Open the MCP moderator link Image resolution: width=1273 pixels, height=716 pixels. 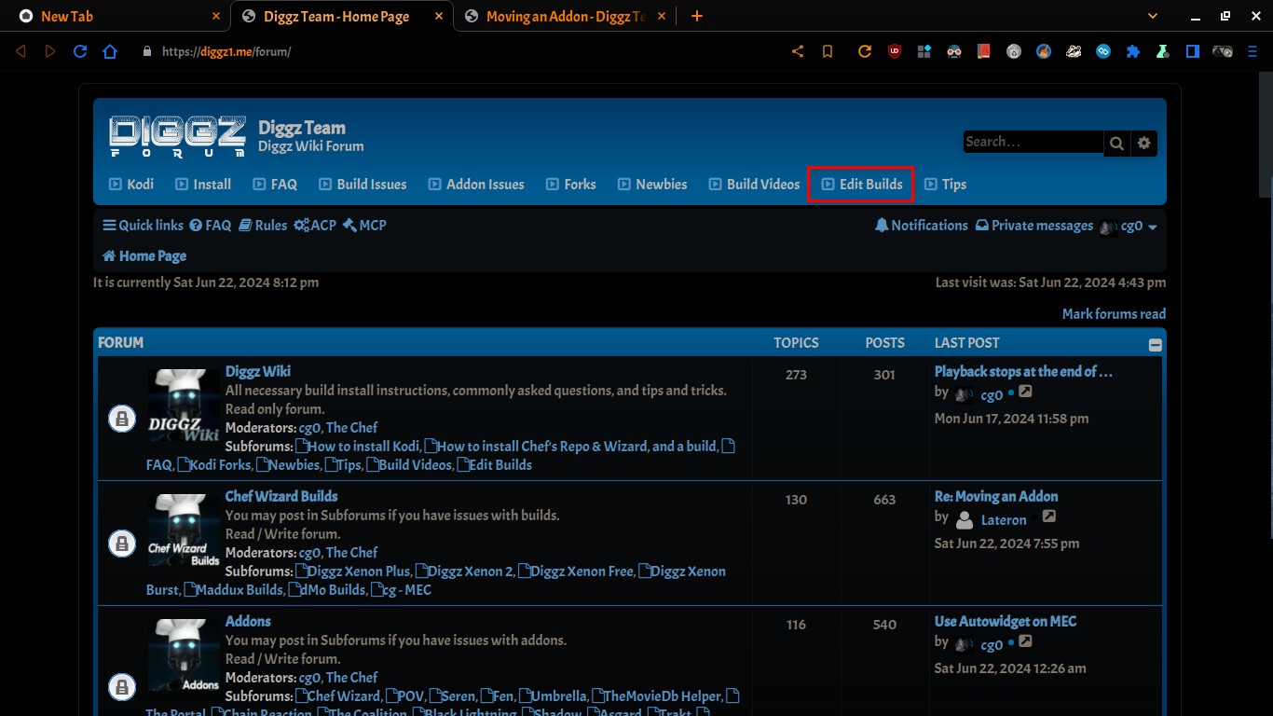[364, 226]
